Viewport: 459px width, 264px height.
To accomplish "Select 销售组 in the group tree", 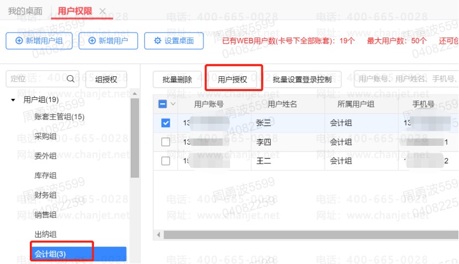I will [45, 214].
